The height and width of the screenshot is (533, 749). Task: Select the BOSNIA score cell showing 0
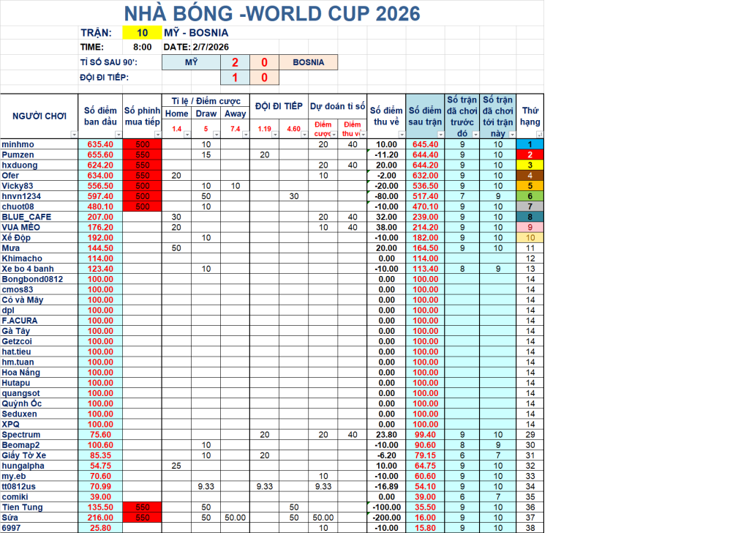[x=264, y=62]
